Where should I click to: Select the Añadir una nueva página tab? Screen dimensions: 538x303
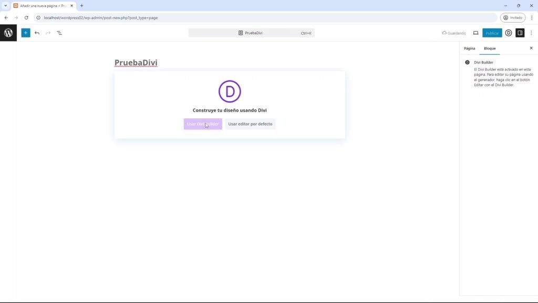coord(44,6)
